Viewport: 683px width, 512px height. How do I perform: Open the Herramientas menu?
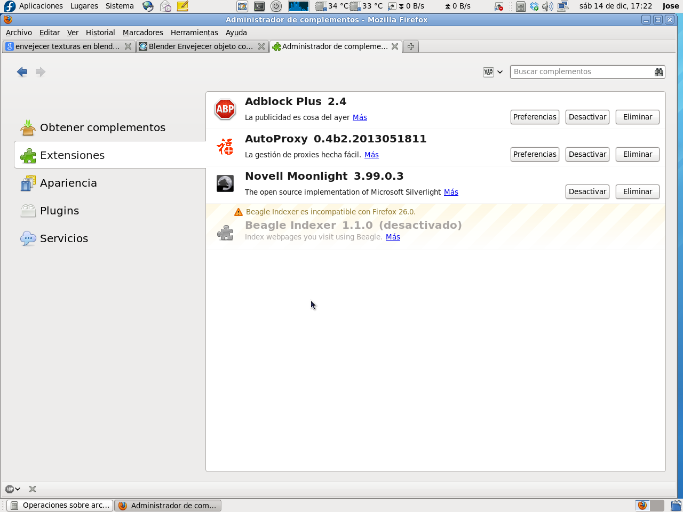pos(194,33)
